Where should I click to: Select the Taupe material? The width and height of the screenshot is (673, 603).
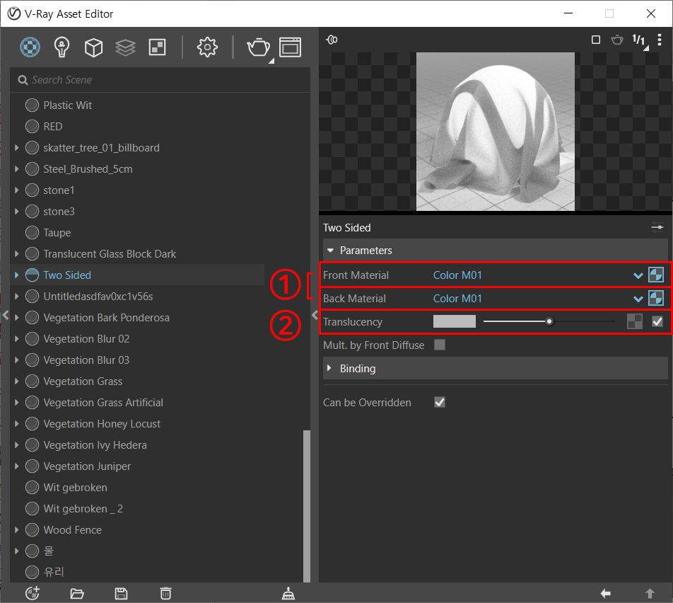coord(57,233)
